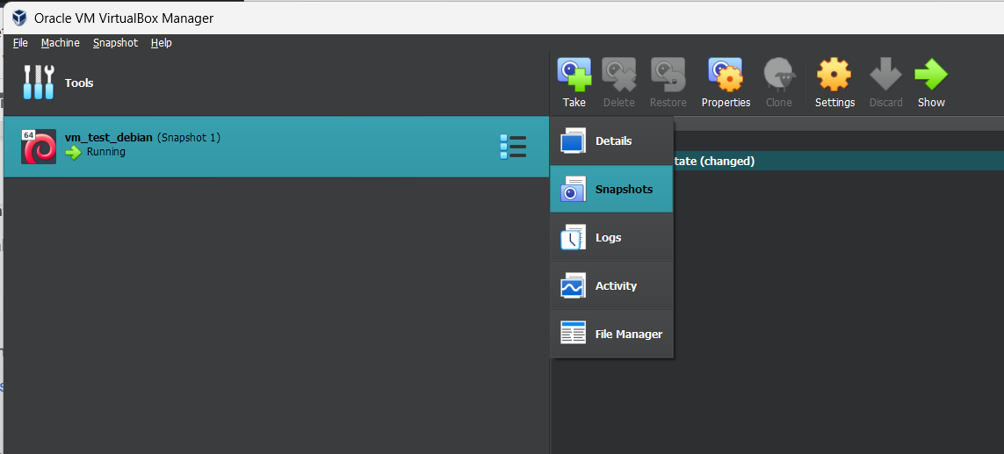Click the Debian VM logo icon
1004x454 pixels.
point(39,147)
